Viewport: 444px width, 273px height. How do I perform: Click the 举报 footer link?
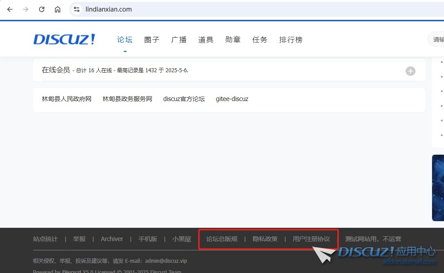79,239
